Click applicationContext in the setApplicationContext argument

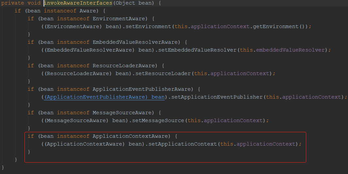(x=266, y=144)
